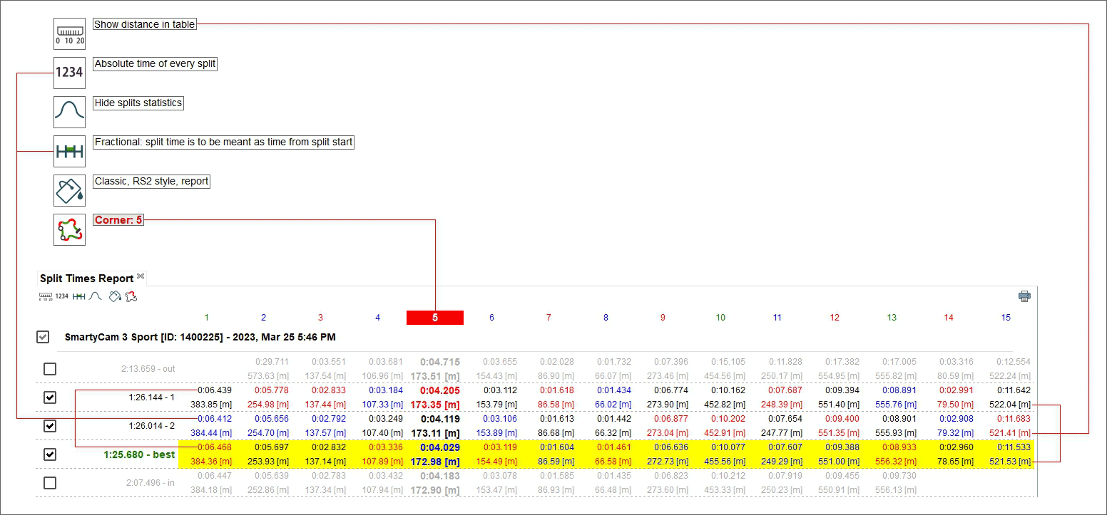Click bold blue split time 0:04.029

[x=440, y=447]
